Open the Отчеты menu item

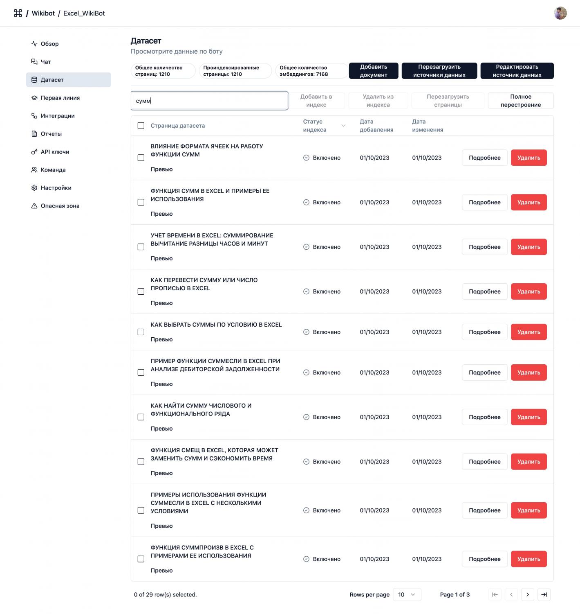pyautogui.click(x=51, y=134)
